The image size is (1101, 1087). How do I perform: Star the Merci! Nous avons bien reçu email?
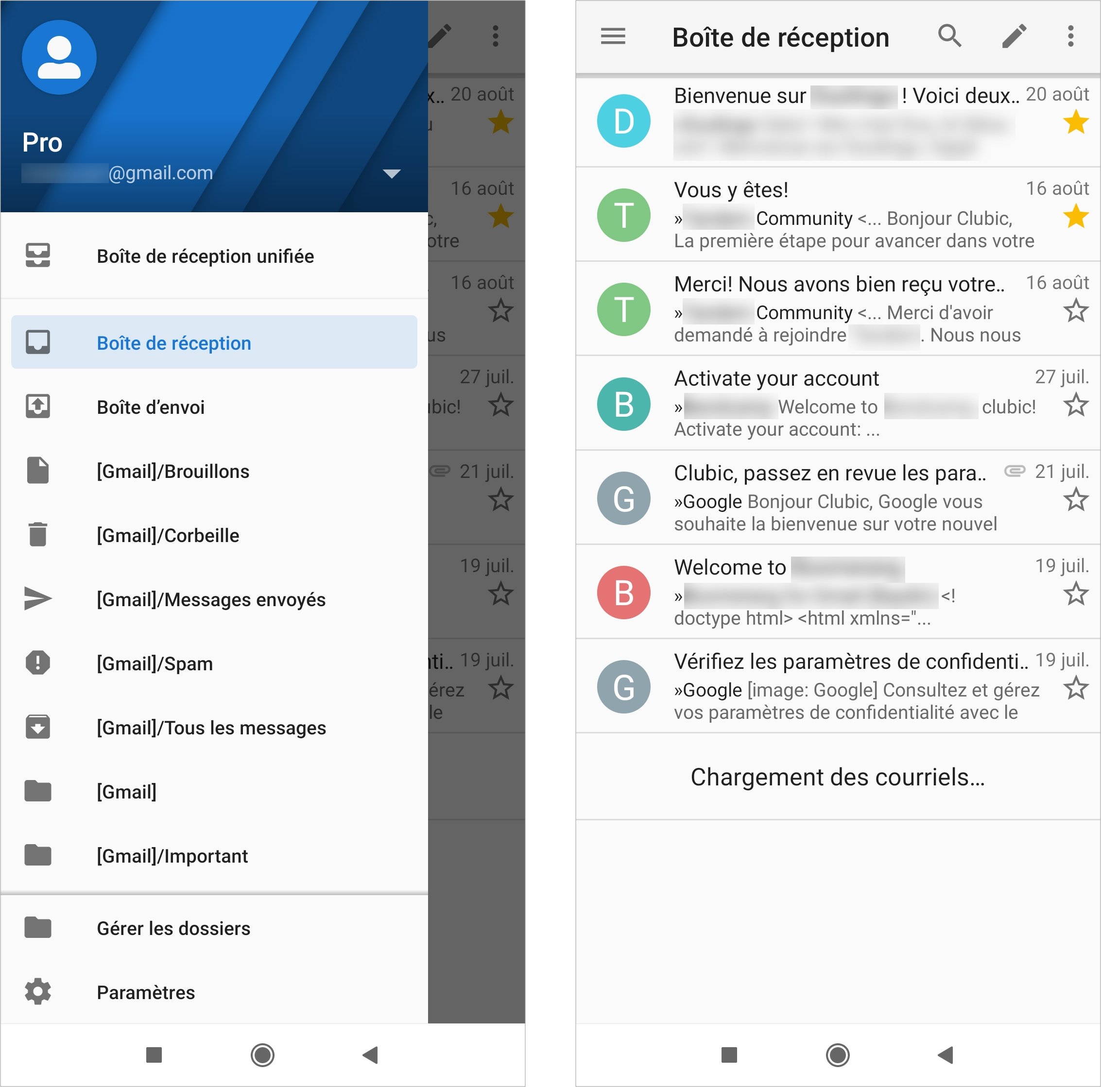tap(1076, 311)
